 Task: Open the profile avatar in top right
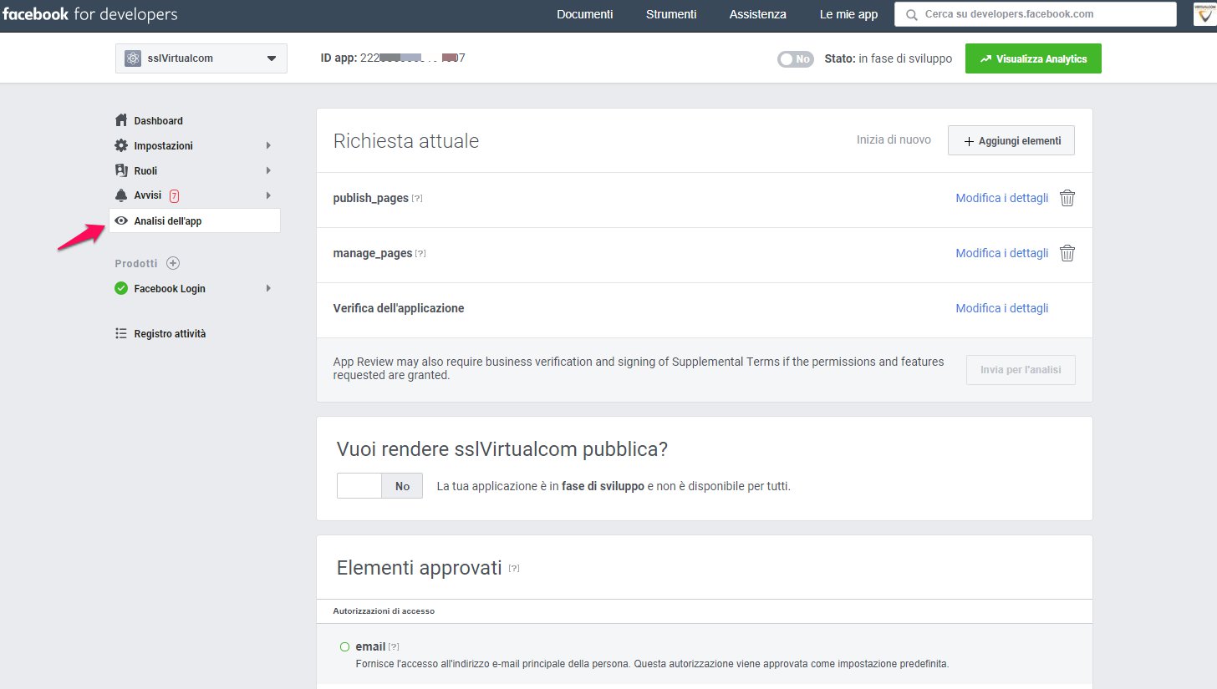(1204, 14)
